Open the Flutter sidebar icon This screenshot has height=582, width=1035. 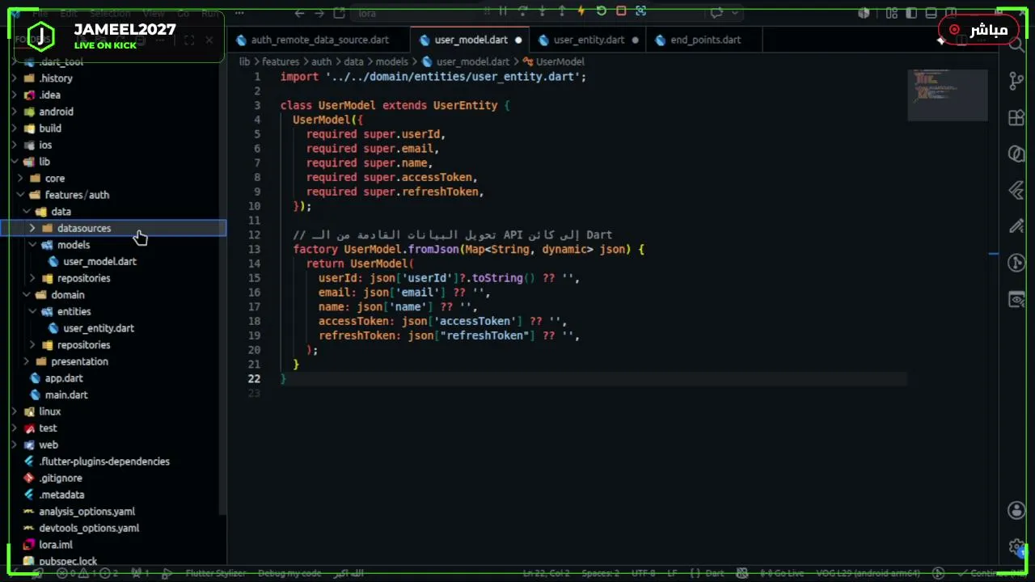1016,191
